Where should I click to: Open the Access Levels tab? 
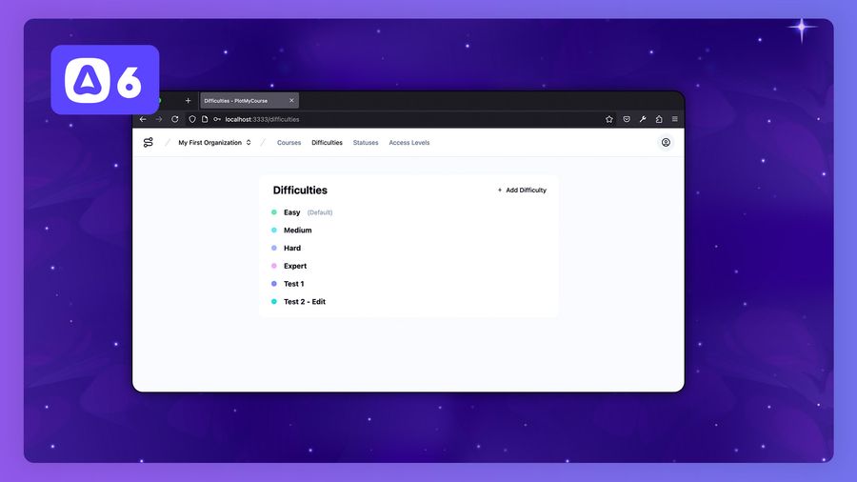(x=409, y=143)
